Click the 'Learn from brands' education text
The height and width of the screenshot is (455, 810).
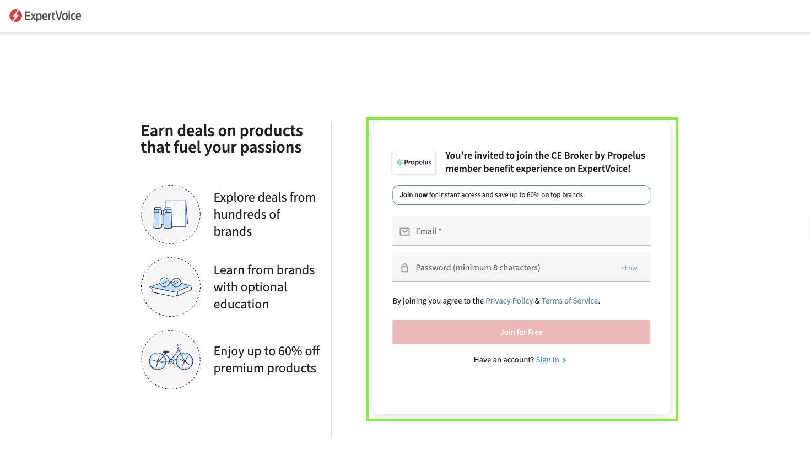pyautogui.click(x=264, y=287)
